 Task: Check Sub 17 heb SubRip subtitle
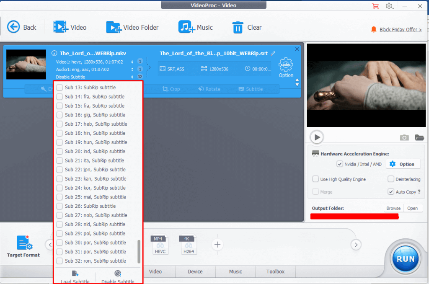[x=59, y=124]
